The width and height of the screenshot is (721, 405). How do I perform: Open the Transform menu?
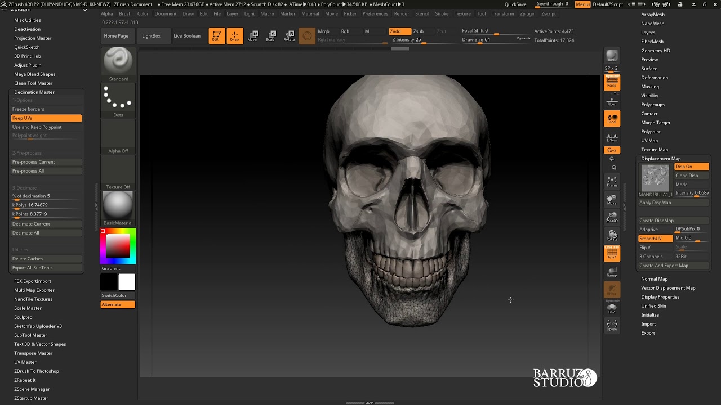[502, 13]
